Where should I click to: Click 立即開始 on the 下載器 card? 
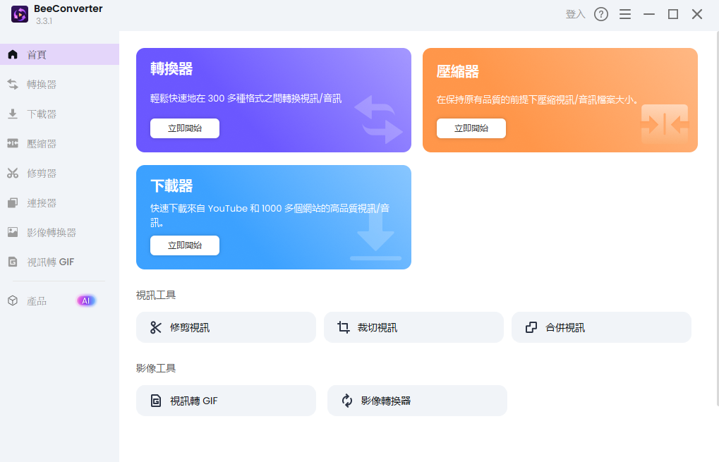click(x=185, y=245)
